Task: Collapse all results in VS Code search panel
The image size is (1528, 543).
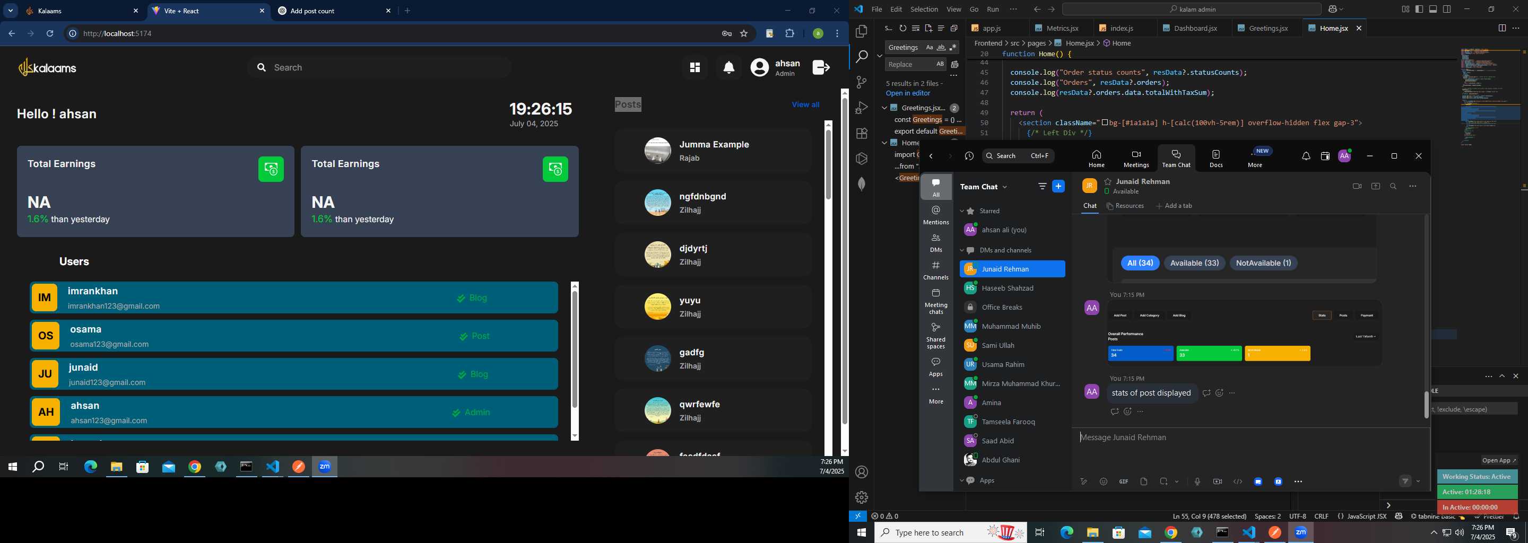Action: click(x=954, y=29)
